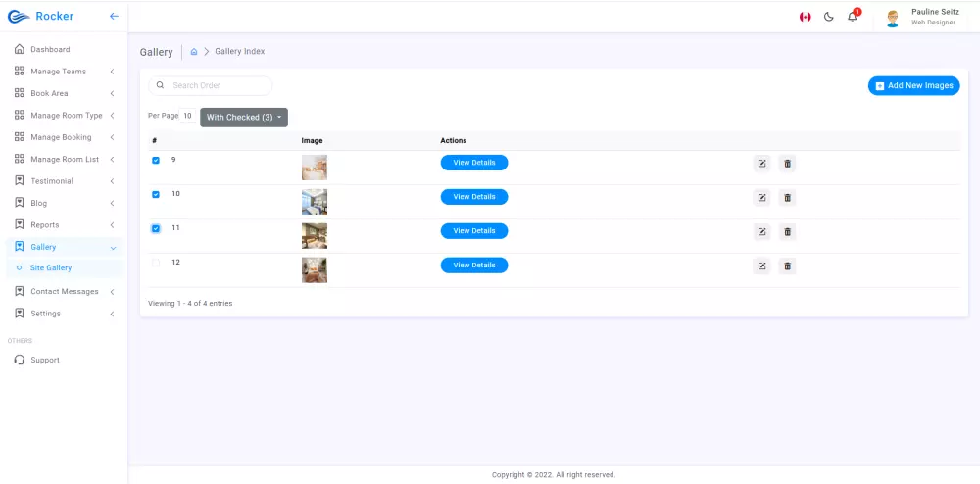Open the Testimonial menu label

point(52,181)
